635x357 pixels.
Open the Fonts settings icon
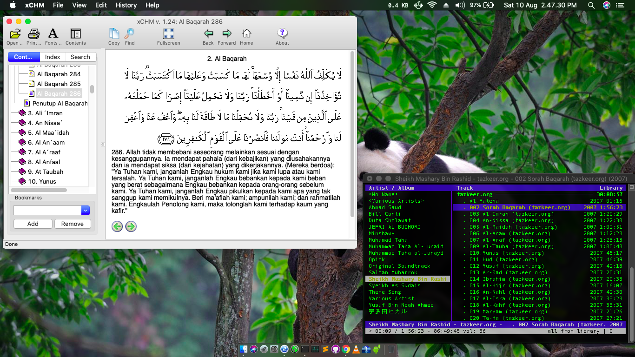pos(53,34)
